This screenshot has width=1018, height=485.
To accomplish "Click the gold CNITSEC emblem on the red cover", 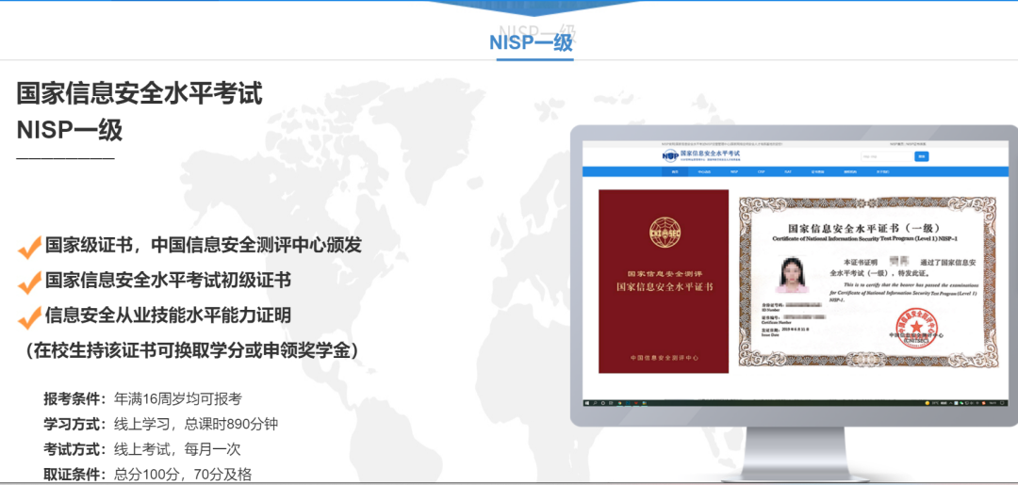I will [665, 234].
